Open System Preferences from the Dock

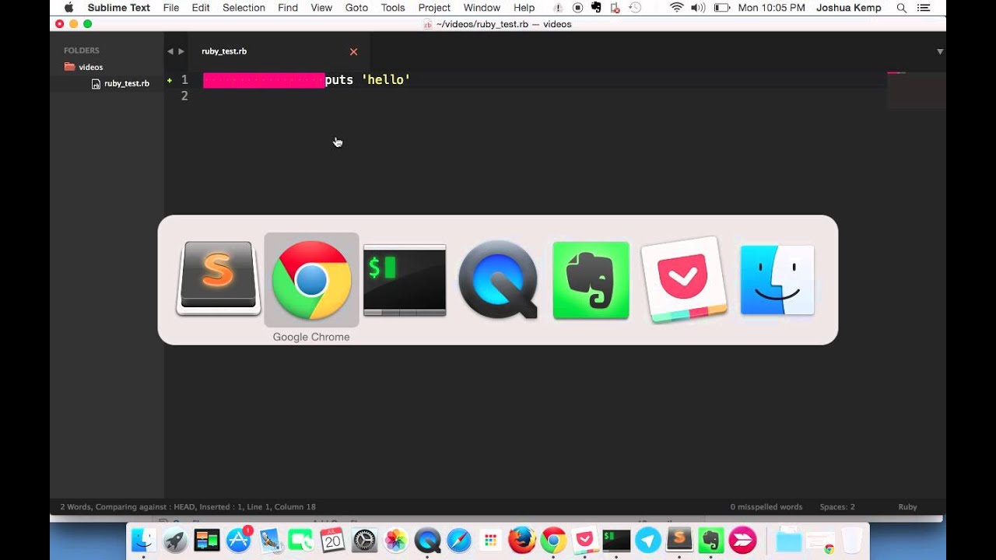364,540
